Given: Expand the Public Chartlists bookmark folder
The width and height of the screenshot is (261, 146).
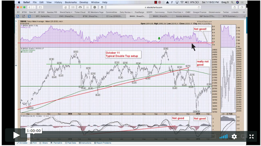Looking at the screenshot, I should point(175,12).
